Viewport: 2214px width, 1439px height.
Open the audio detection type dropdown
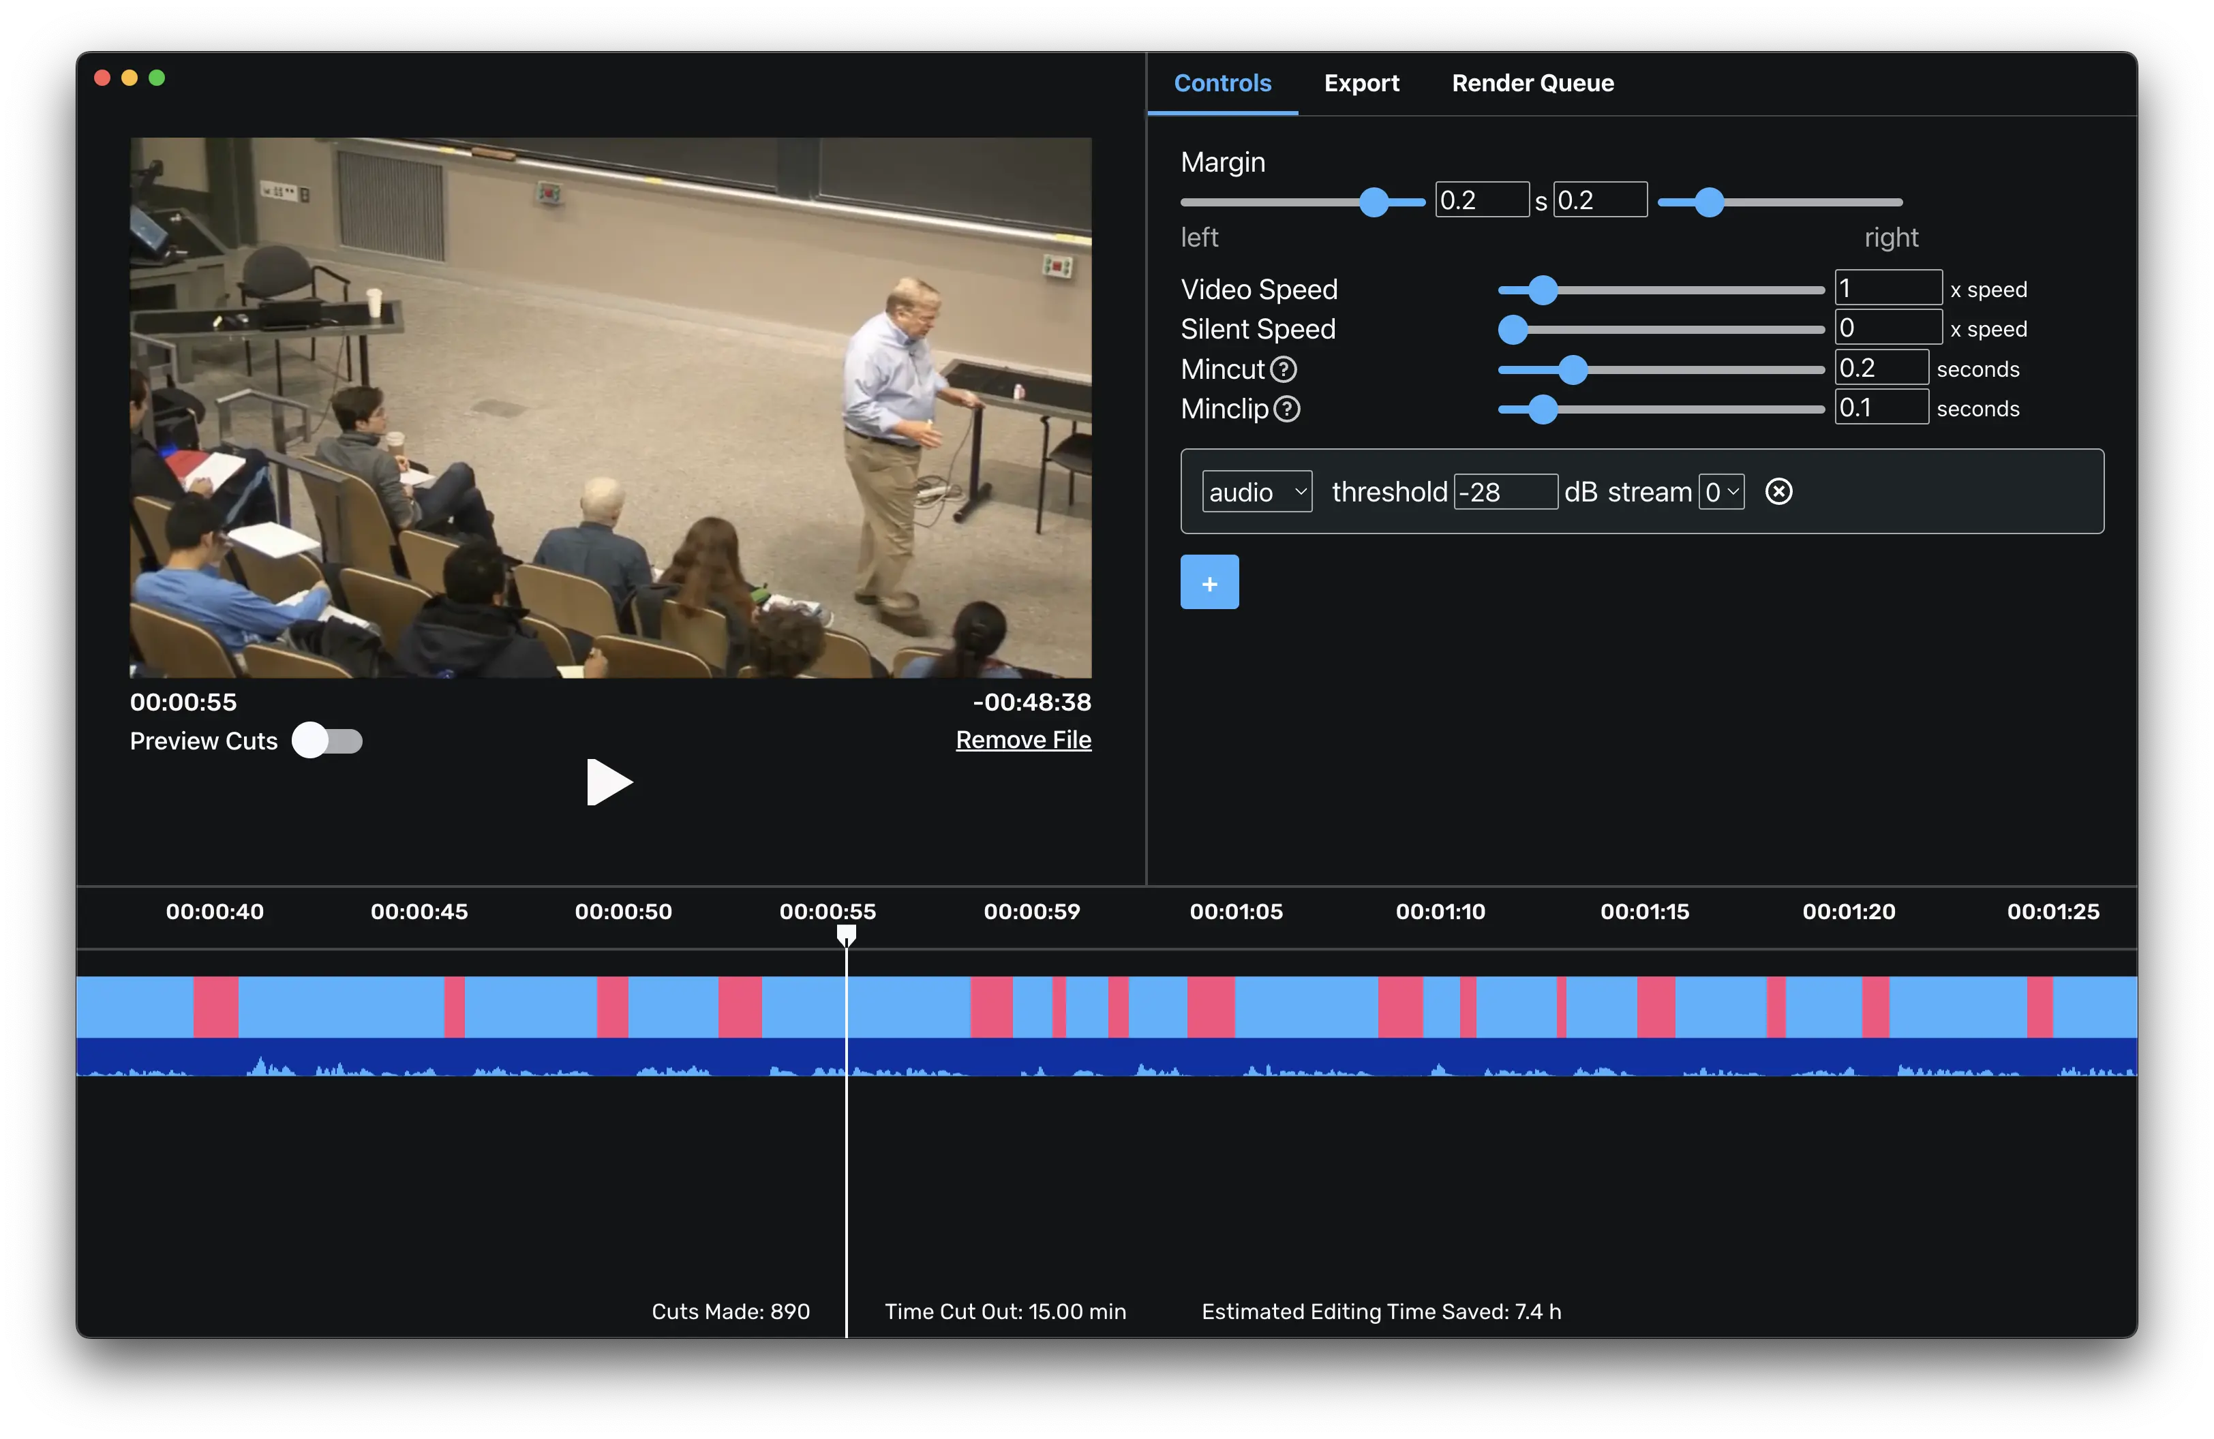coord(1257,491)
